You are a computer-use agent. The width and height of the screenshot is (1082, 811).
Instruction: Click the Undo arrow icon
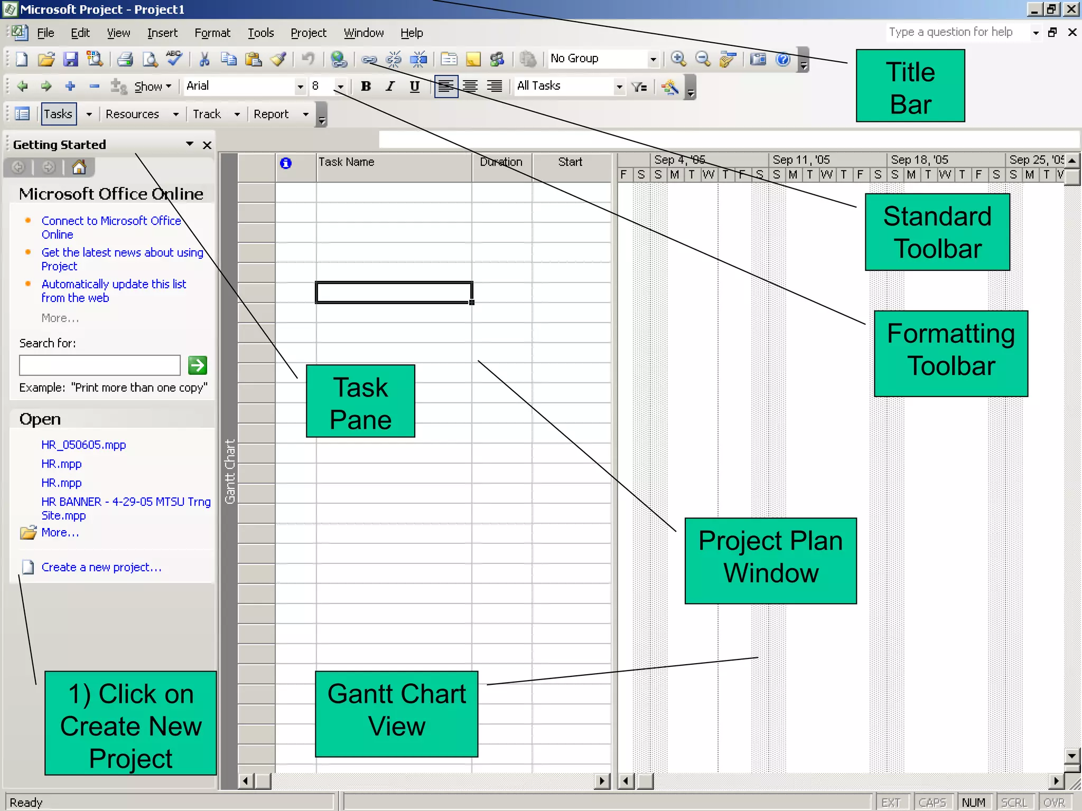coord(308,59)
